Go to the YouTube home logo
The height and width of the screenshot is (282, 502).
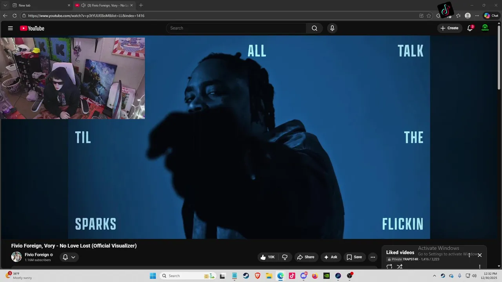(32, 28)
